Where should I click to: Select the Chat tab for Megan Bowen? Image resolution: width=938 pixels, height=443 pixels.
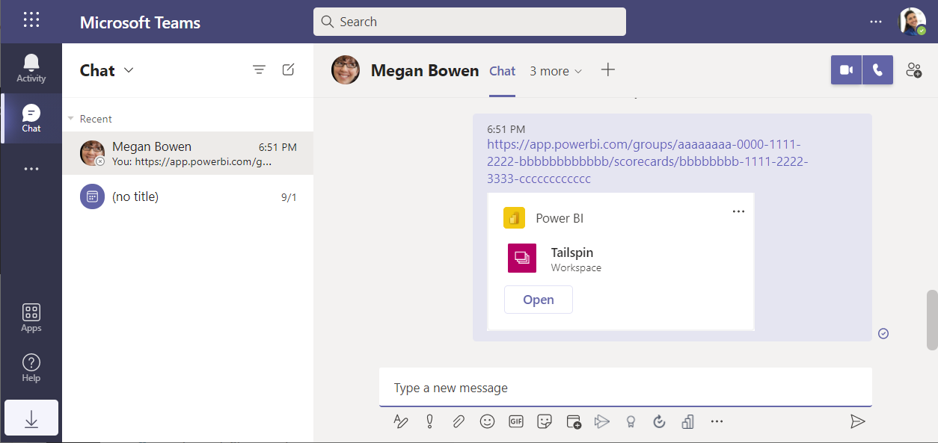[502, 71]
